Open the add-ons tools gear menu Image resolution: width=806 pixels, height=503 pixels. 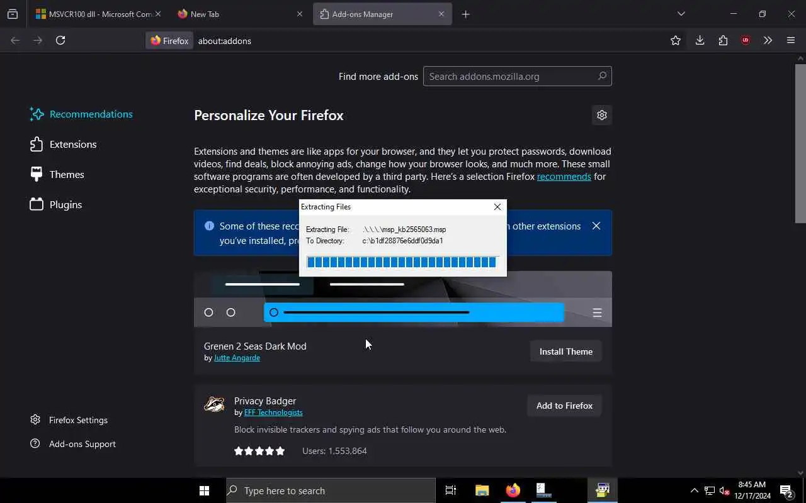point(601,115)
